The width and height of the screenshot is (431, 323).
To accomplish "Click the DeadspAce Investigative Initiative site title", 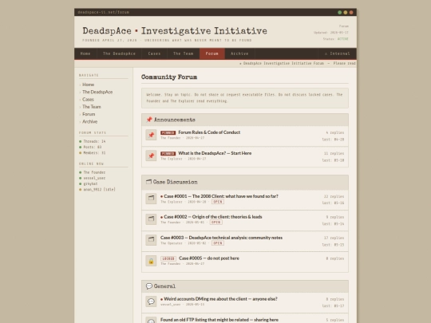I will click(x=175, y=31).
